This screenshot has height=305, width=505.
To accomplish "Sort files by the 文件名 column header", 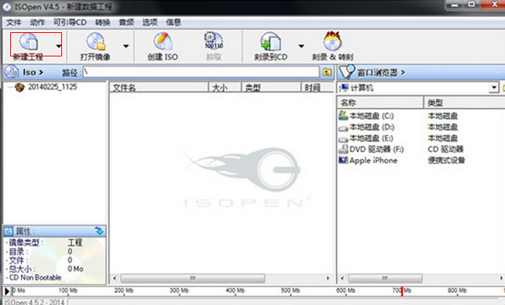I will click(159, 87).
